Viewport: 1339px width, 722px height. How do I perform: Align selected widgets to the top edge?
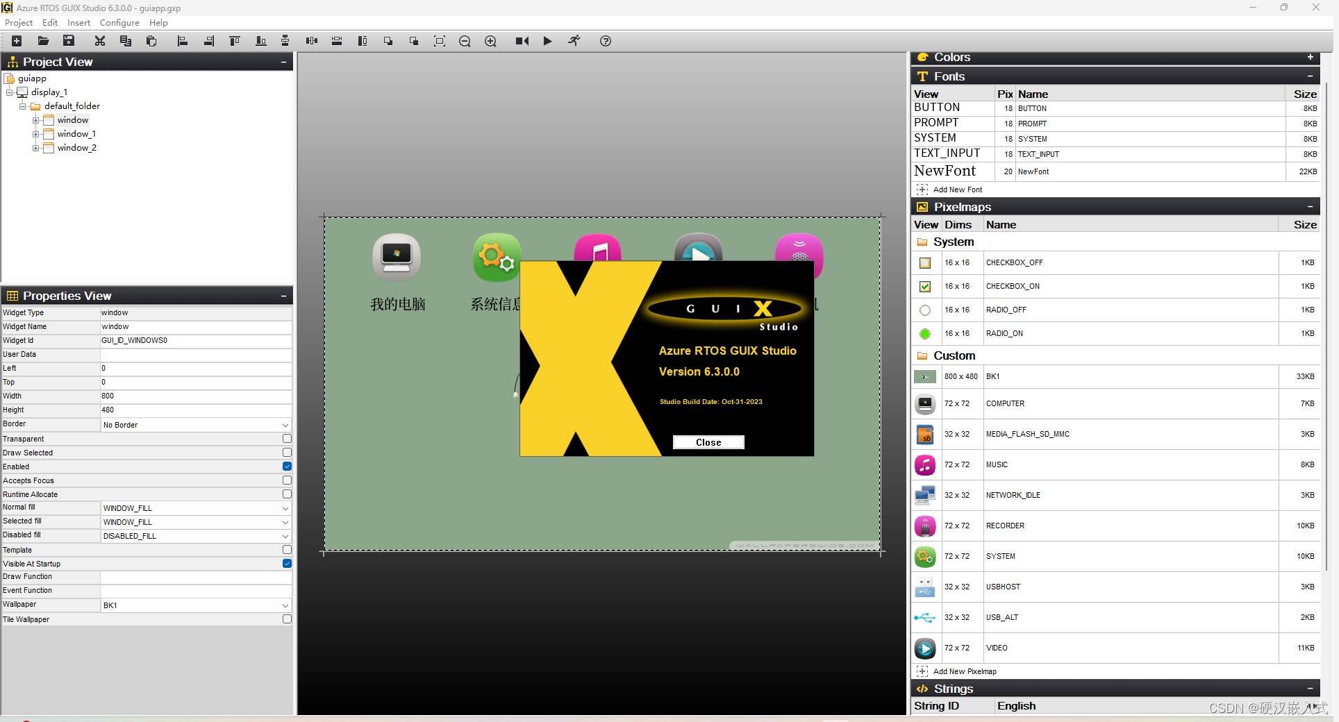[235, 41]
